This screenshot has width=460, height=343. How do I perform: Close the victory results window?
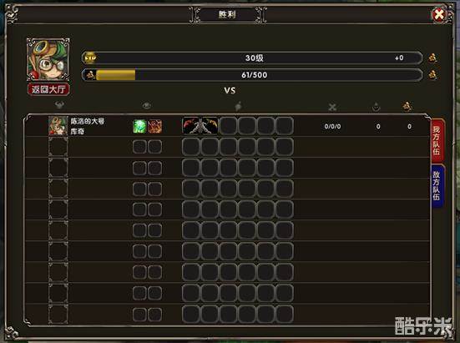pos(439,14)
